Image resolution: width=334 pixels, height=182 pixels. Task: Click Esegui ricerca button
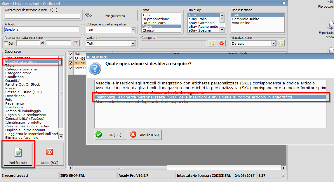pyautogui.click(x=111, y=15)
